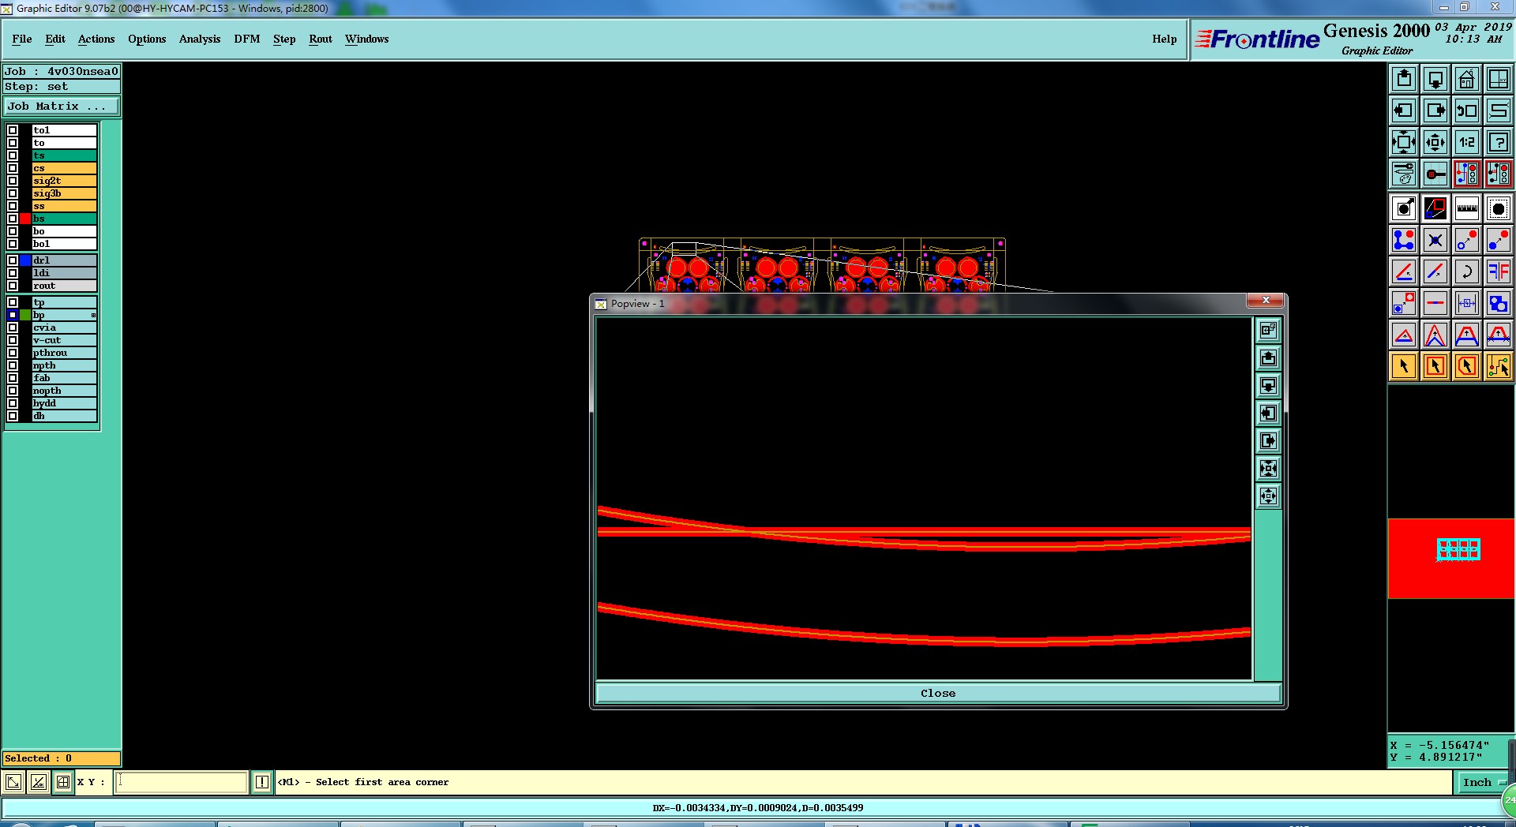1516x827 pixels.
Task: Click the home view icon
Action: tap(1467, 79)
